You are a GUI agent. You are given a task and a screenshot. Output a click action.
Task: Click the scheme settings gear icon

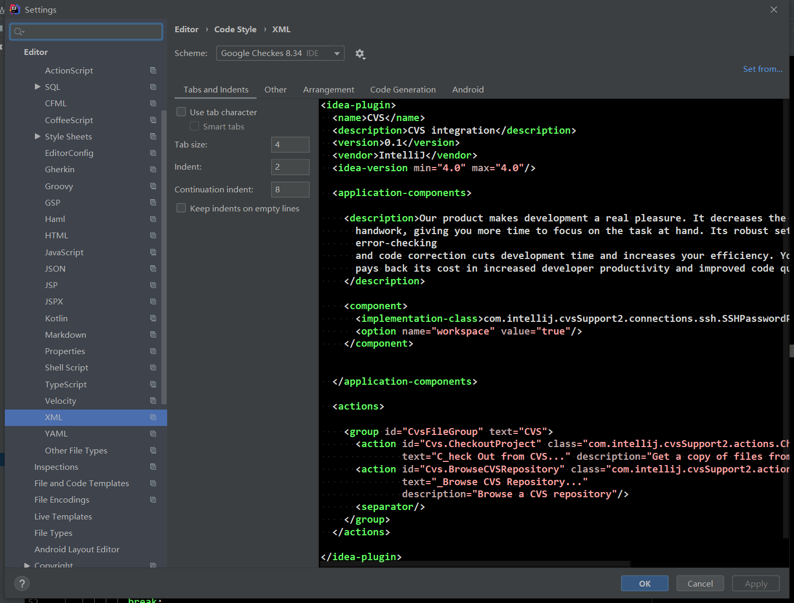[360, 54]
